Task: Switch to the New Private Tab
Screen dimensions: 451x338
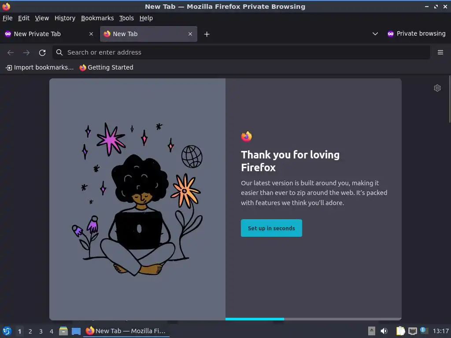Action: (49, 34)
